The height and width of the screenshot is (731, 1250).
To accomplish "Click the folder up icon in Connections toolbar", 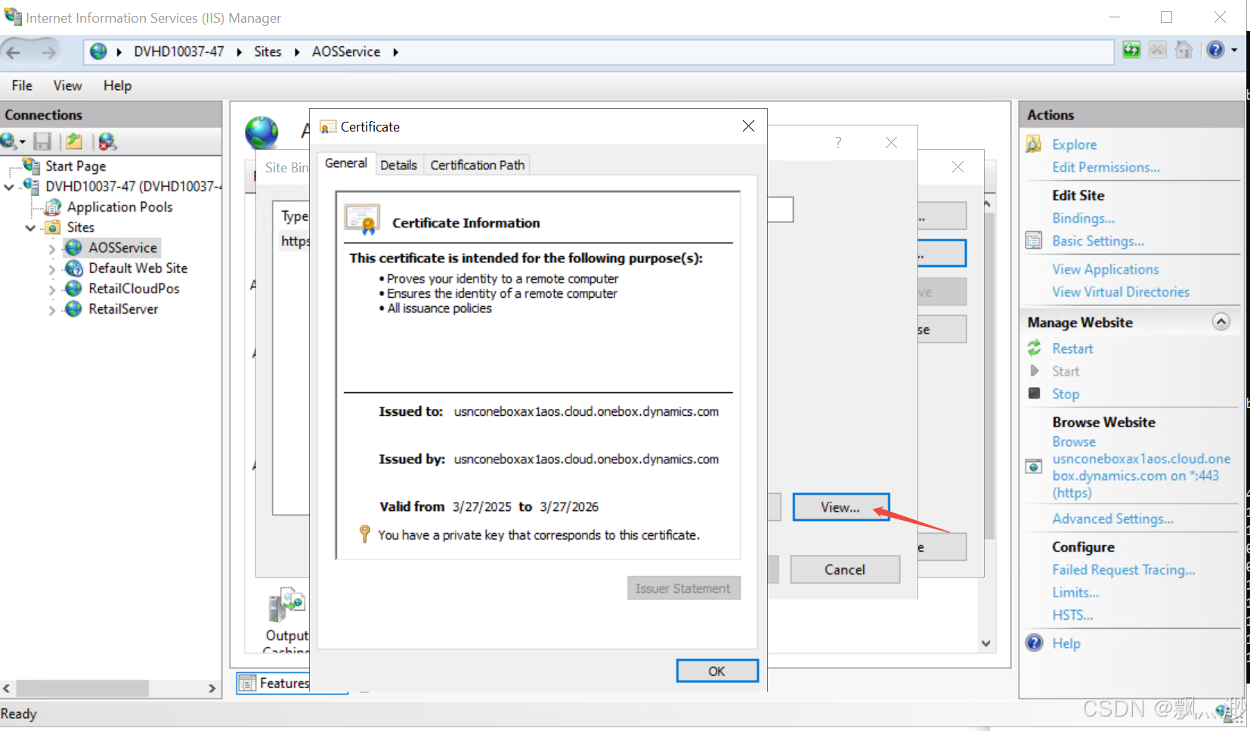I will 74,141.
